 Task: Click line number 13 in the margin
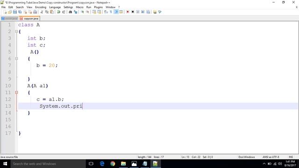(x=8, y=106)
